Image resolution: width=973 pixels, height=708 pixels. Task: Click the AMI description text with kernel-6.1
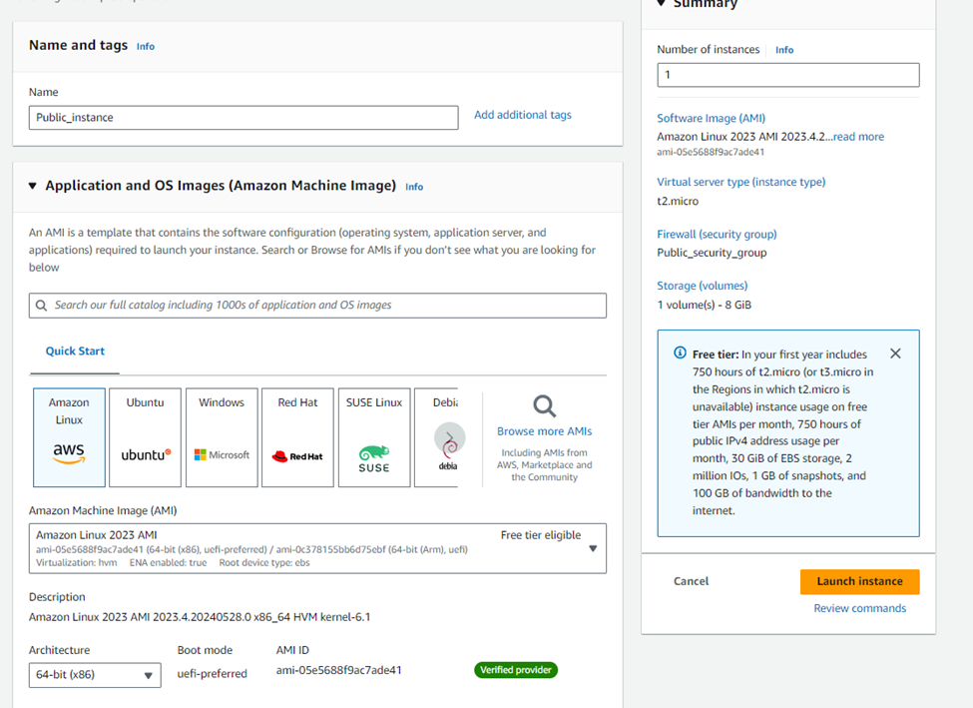click(x=200, y=617)
